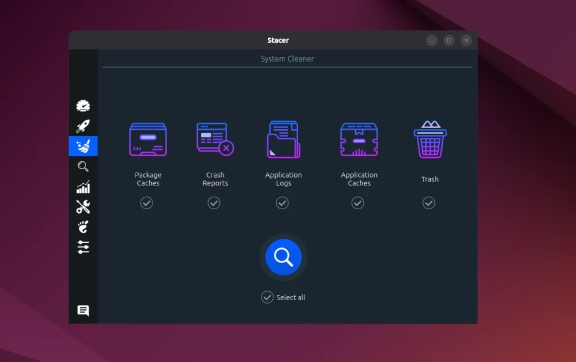This screenshot has width=576, height=362.
Task: Send feedback using the chat bubble icon
Action: click(83, 310)
